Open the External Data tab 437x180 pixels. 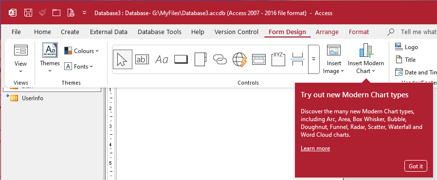(x=109, y=32)
